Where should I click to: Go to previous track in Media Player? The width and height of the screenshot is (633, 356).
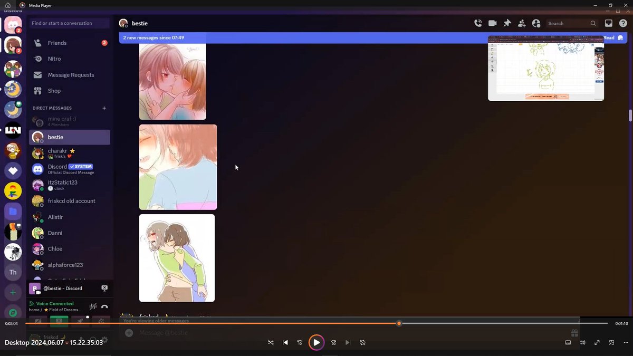(285, 342)
